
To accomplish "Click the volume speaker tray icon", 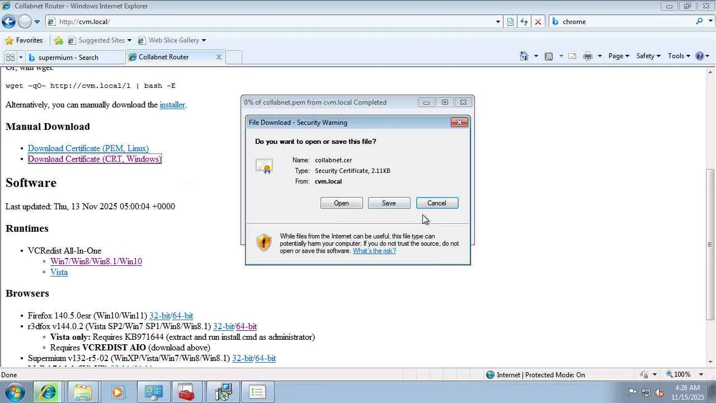I will (660, 392).
